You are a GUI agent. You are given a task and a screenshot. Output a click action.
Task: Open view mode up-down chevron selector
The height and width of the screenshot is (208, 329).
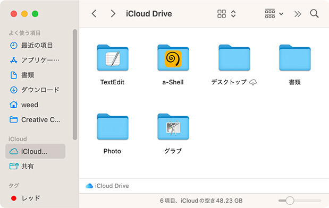click(233, 14)
